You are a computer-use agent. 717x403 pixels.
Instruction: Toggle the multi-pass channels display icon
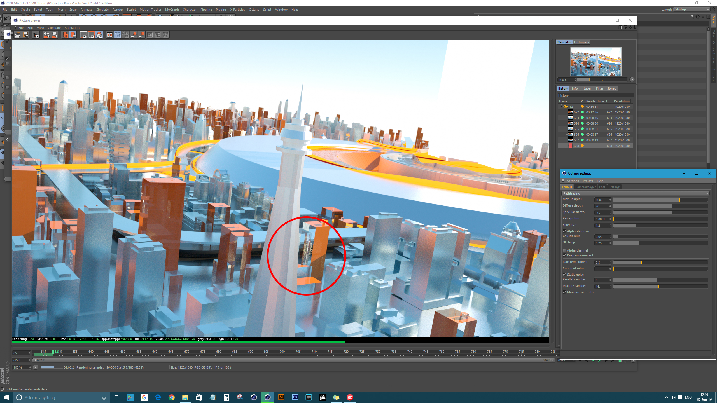99,35
